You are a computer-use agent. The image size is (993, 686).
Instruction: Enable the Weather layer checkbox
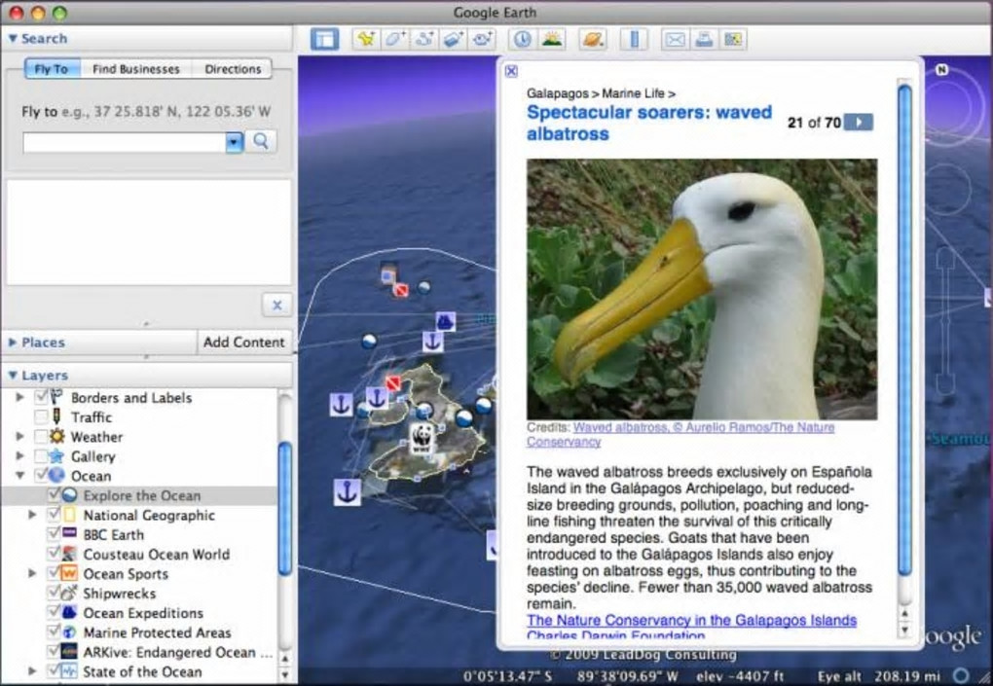click(x=41, y=437)
